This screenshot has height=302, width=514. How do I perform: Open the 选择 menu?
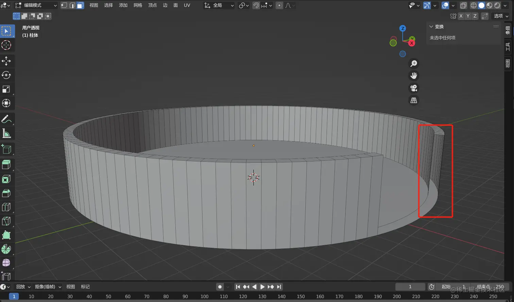(108, 5)
